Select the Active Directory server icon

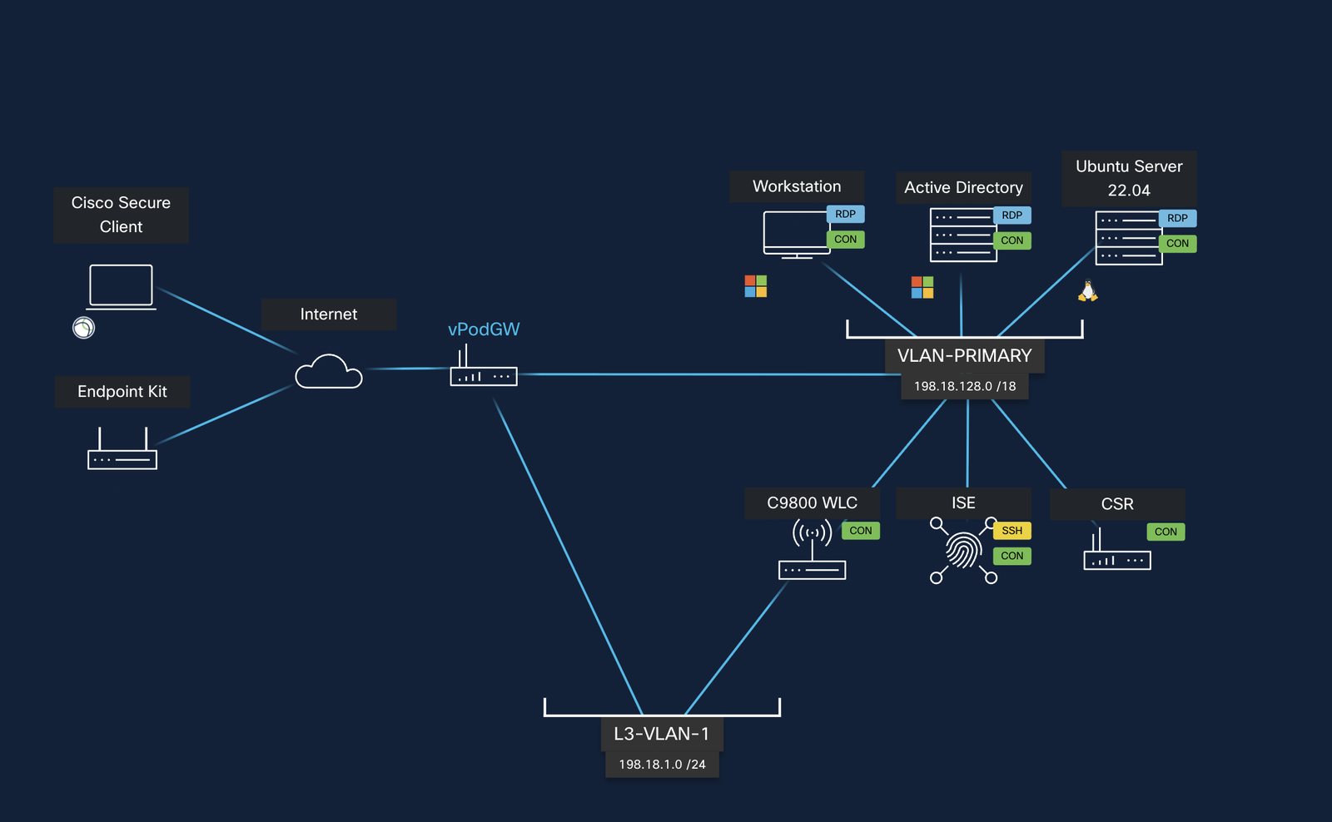click(x=963, y=235)
